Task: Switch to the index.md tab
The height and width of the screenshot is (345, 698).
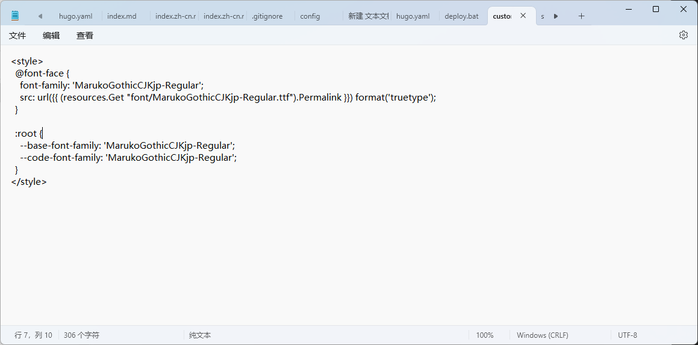Action: click(x=122, y=16)
